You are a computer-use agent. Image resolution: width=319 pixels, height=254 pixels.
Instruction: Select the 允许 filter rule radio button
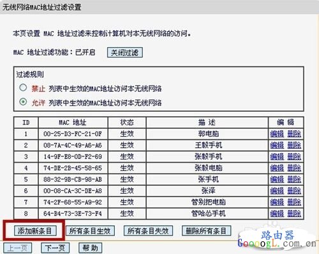[x=23, y=102]
